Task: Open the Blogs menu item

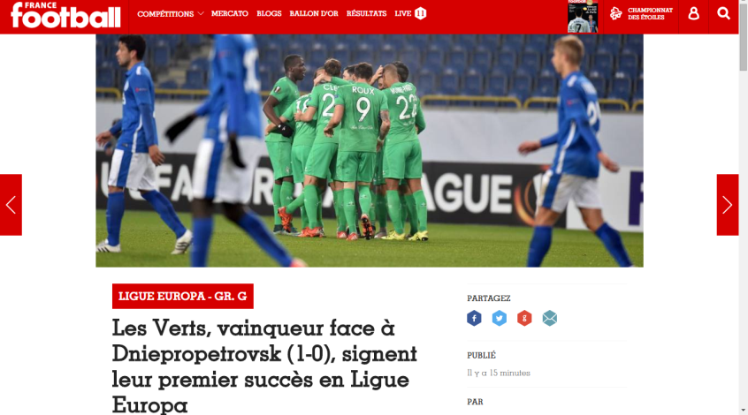Action: pos(269,14)
